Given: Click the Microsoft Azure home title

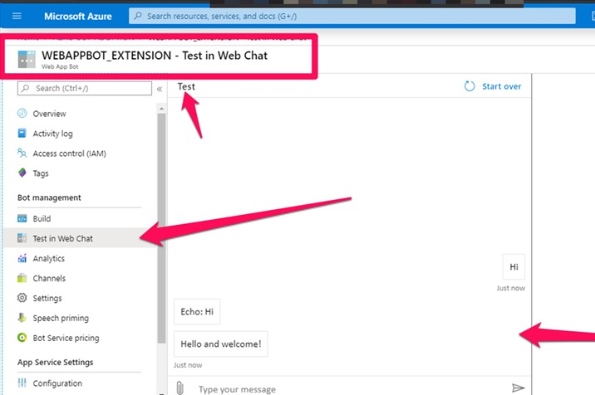Looking at the screenshot, I should (78, 17).
